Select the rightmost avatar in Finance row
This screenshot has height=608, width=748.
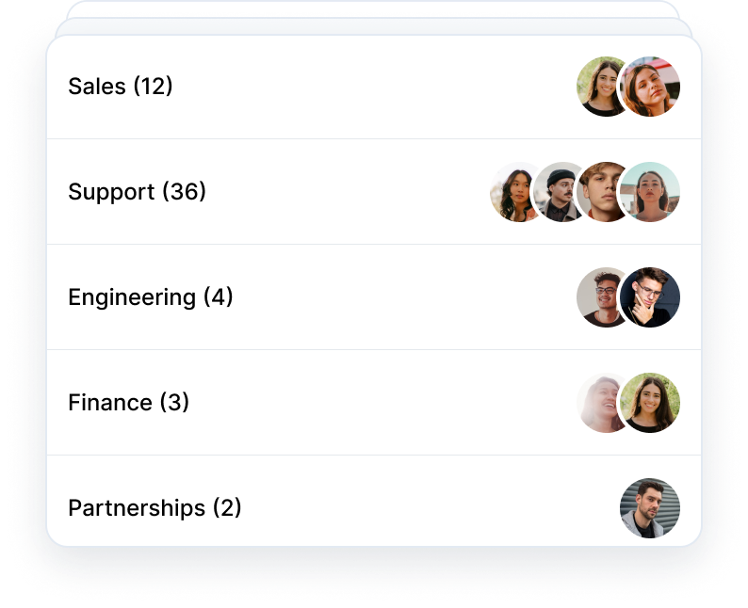(x=650, y=403)
